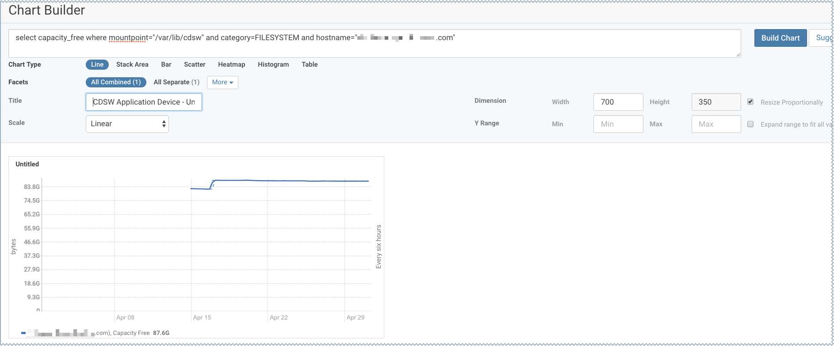
Task: Click the Y Range Min field
Action: coord(618,124)
